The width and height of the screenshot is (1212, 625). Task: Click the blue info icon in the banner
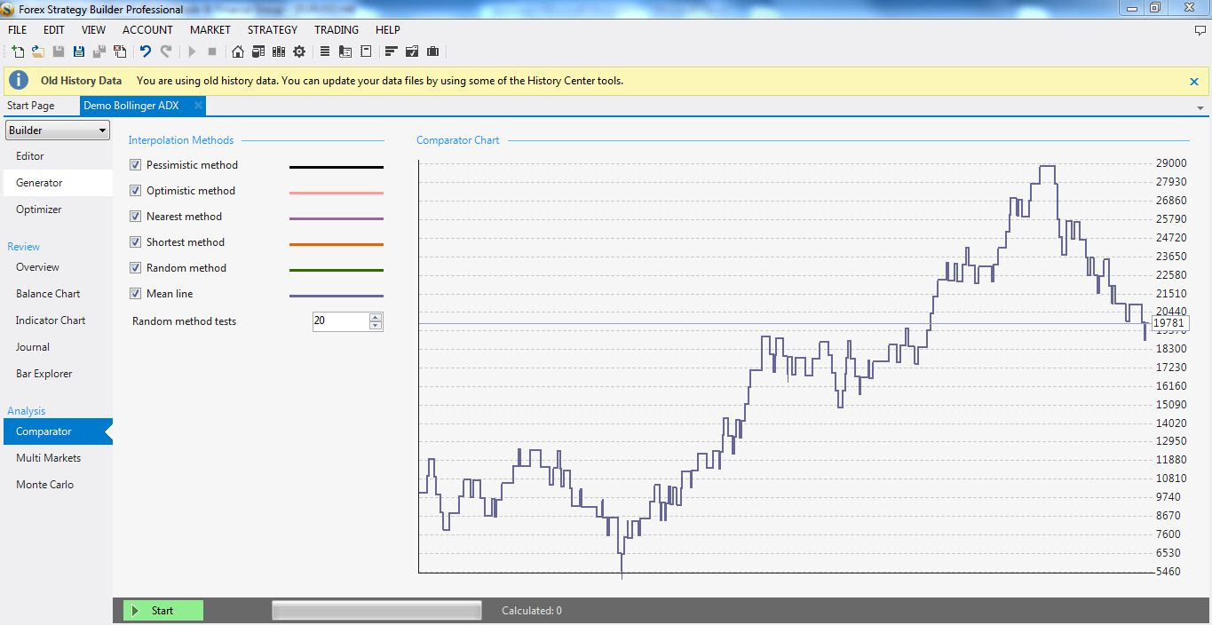(x=19, y=81)
